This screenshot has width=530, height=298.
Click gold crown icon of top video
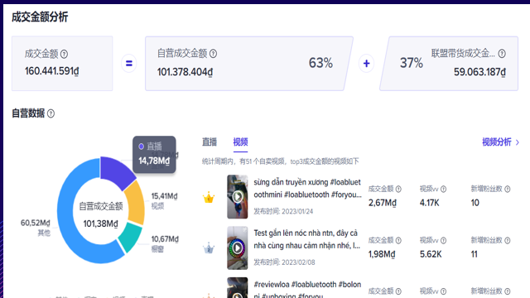coord(209,197)
